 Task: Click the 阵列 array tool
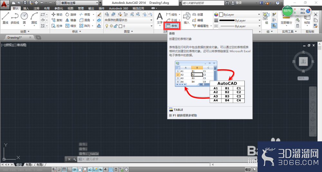click(x=85, y=26)
